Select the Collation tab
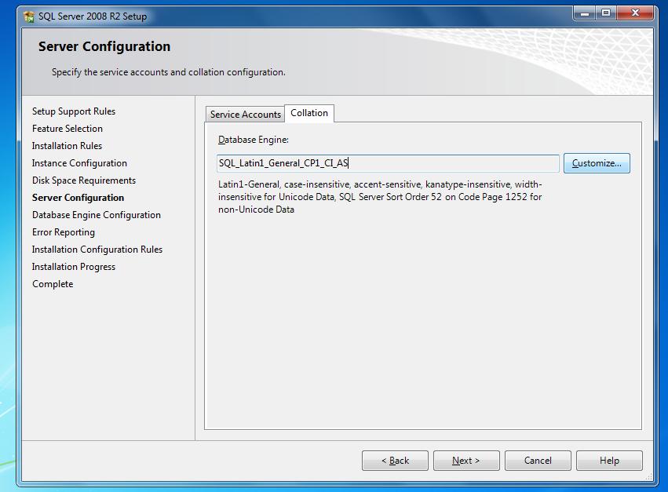This screenshot has height=492, width=668. pos(309,113)
